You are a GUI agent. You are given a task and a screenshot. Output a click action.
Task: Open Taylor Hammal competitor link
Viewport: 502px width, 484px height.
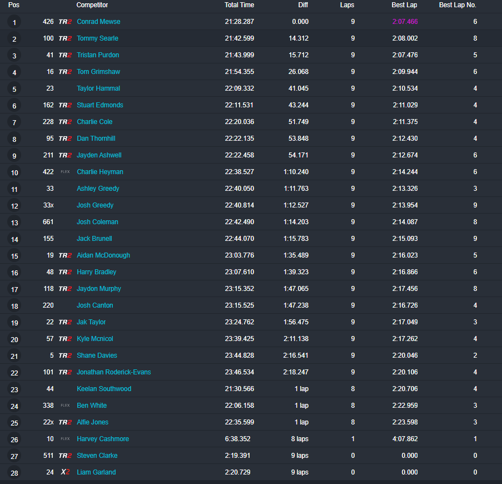pos(98,88)
